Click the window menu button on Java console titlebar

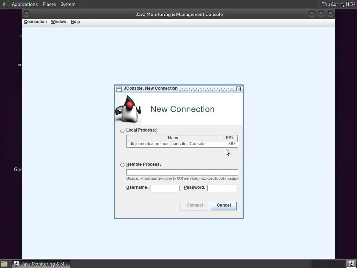coord(26,14)
